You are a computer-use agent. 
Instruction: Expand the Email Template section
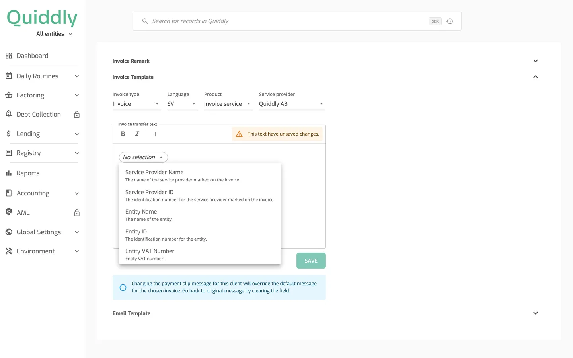(x=536, y=313)
